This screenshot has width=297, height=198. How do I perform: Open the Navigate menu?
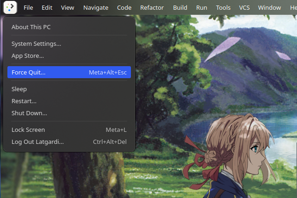pos(96,8)
